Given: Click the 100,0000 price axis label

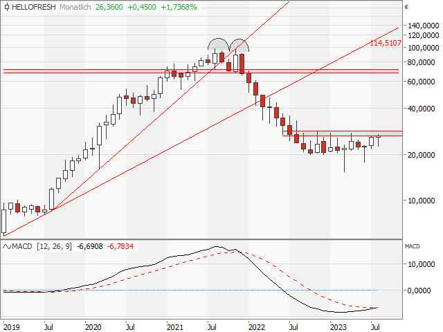Looking at the screenshot, I should coord(423,48).
